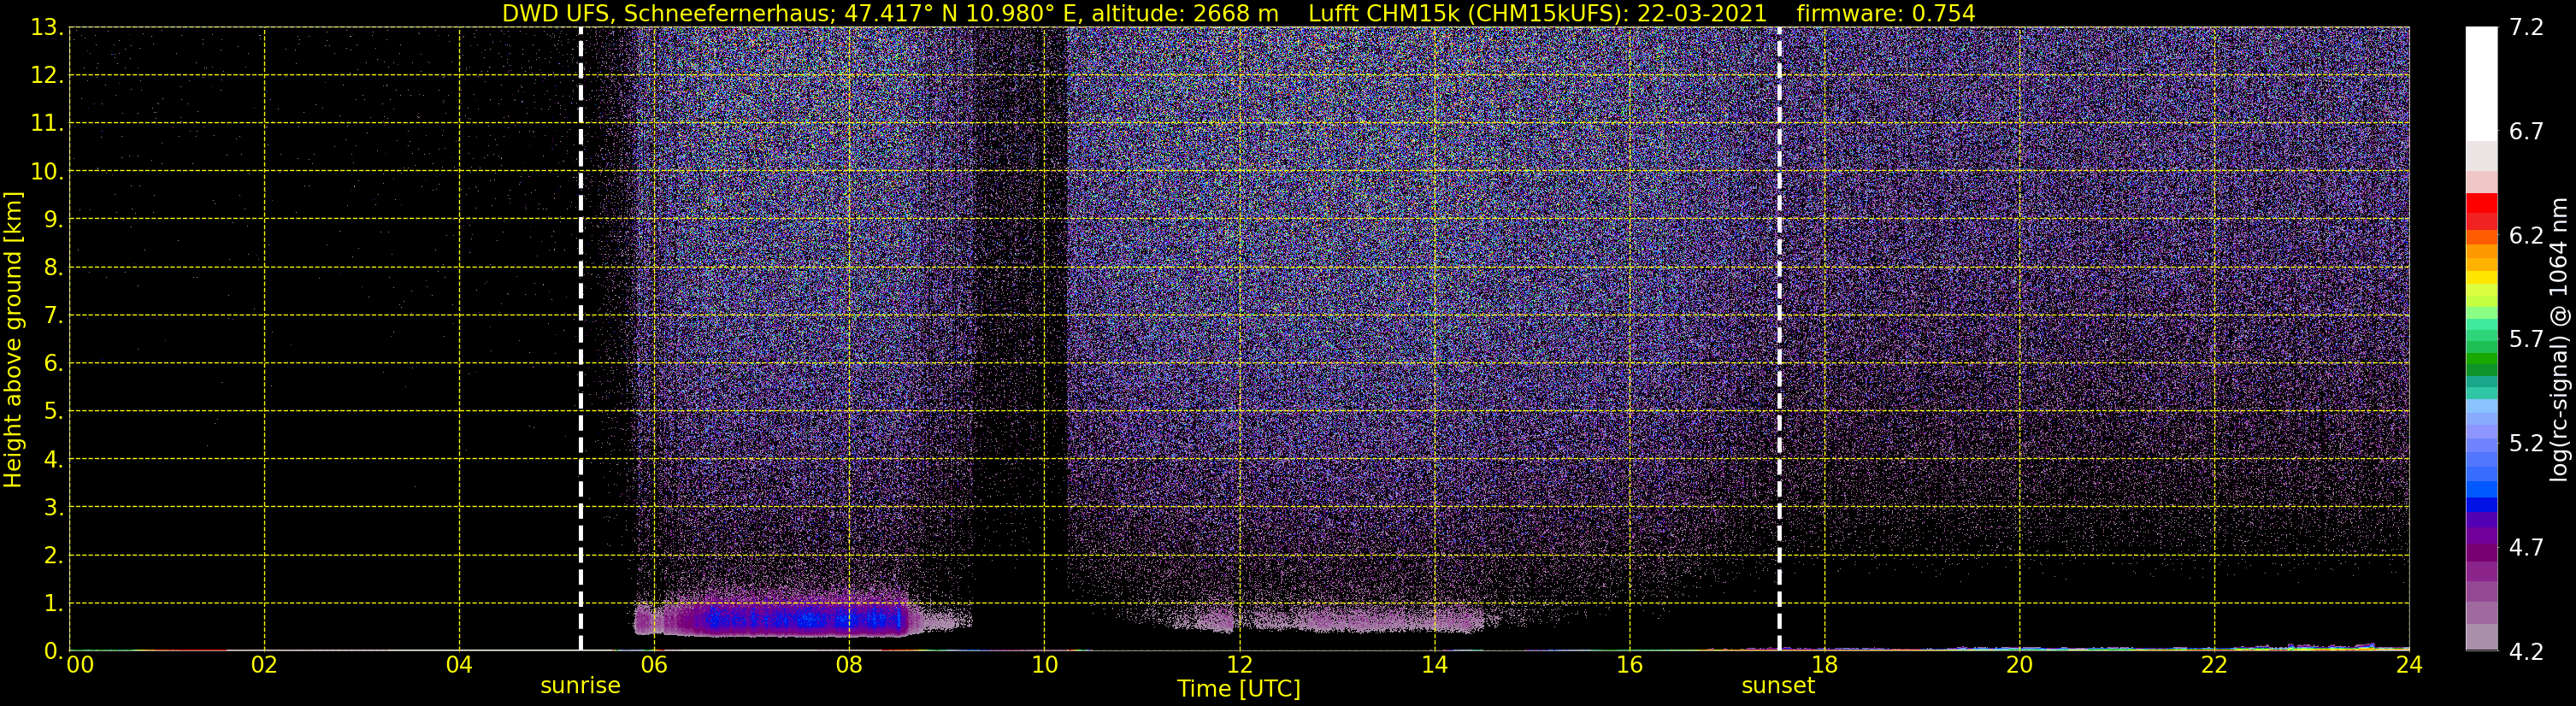2576x706 pixels.
Task: Click the 'Time [UTC]' axis label
Action: (x=1239, y=689)
